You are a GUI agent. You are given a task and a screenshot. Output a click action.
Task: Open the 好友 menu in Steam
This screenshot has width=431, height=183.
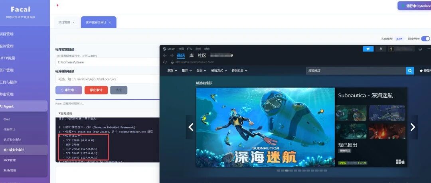tap(190, 49)
